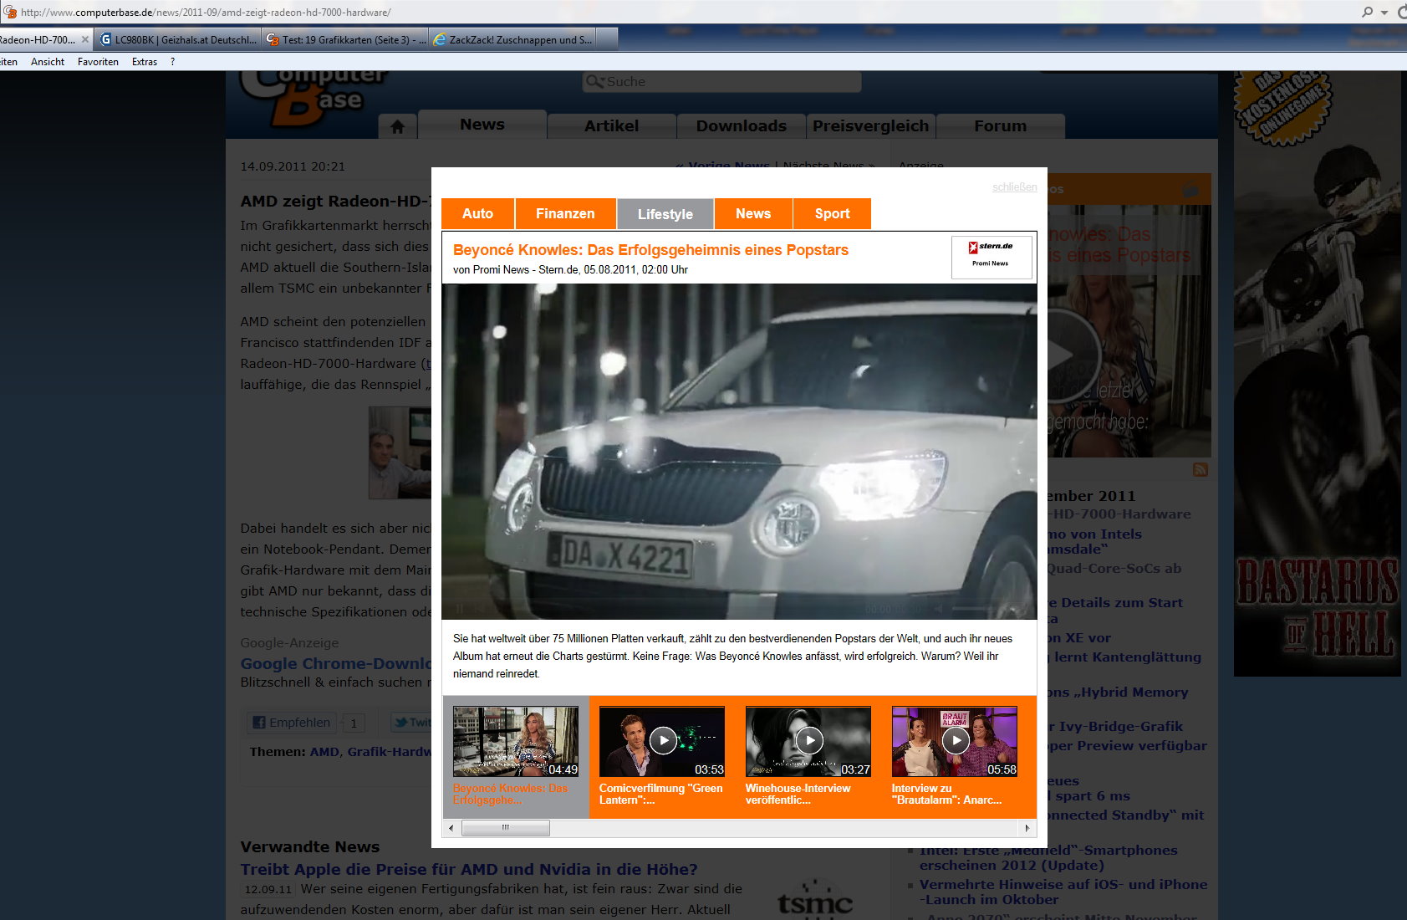Click the stern.de Promi News logo
1407x920 pixels.
pos(991,257)
